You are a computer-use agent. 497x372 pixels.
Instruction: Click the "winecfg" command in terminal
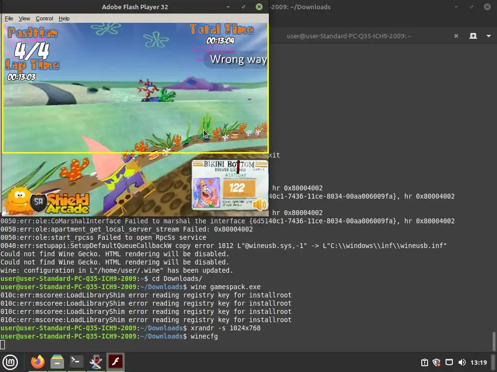tap(204, 336)
